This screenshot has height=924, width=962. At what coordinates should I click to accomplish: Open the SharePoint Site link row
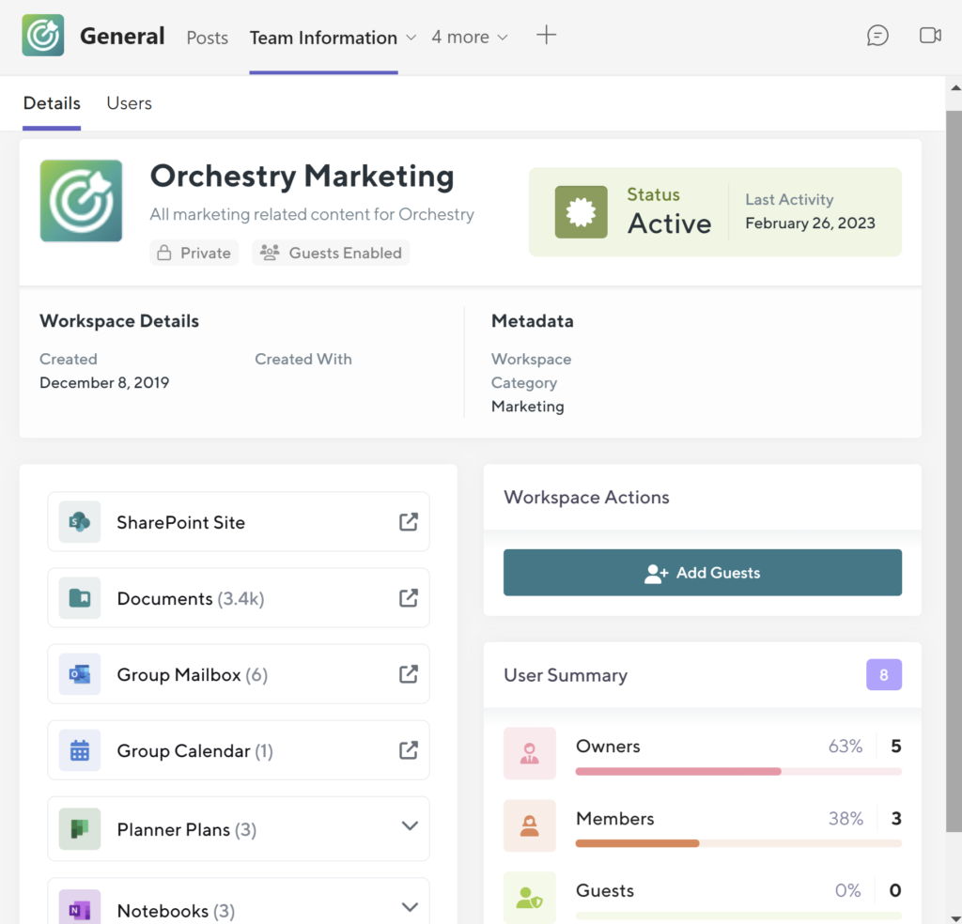(239, 522)
